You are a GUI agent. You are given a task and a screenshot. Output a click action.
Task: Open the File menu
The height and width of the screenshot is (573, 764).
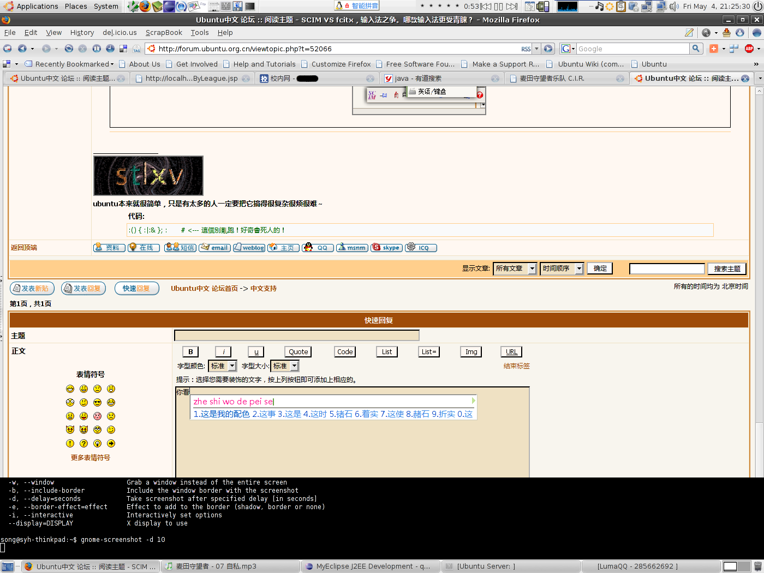click(x=10, y=33)
